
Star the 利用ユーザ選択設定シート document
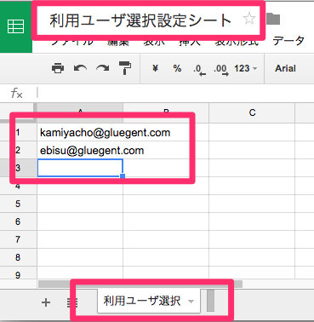click(x=249, y=19)
